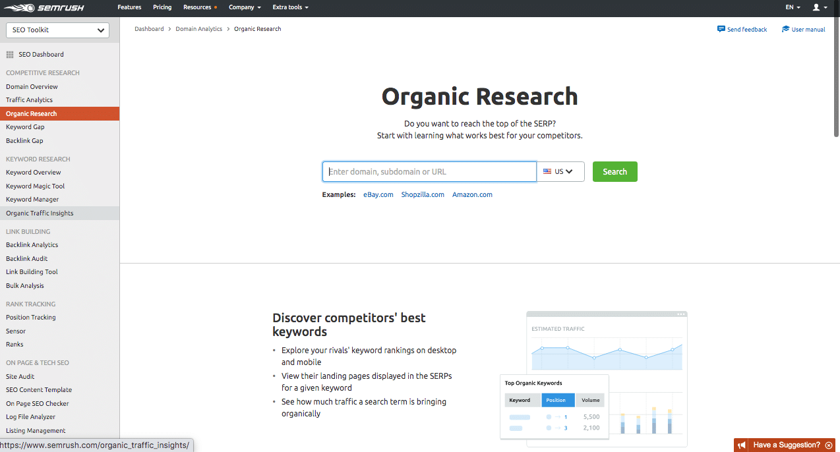Click the KEYWORD RESEARCH section label
Image resolution: width=840 pixels, height=452 pixels.
(x=38, y=159)
